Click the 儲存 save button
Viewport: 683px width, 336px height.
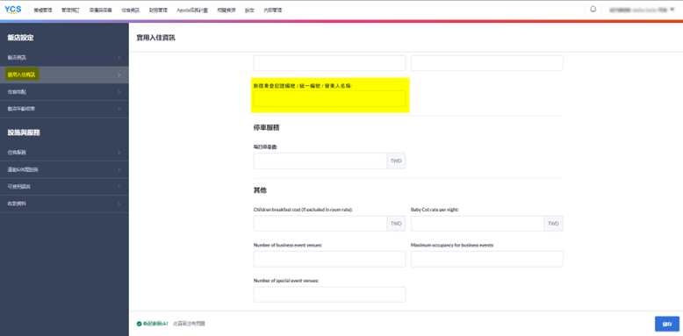coord(667,324)
